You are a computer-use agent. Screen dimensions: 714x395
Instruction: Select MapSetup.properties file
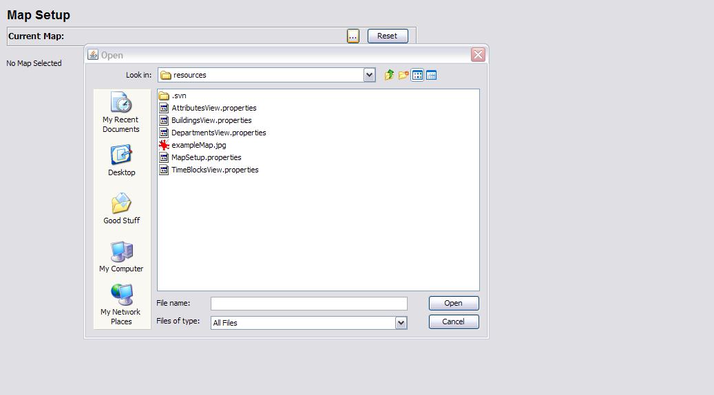coord(205,157)
